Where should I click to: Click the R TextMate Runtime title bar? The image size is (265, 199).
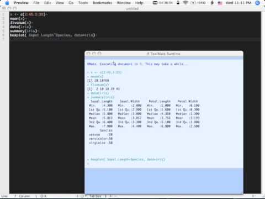164,54
